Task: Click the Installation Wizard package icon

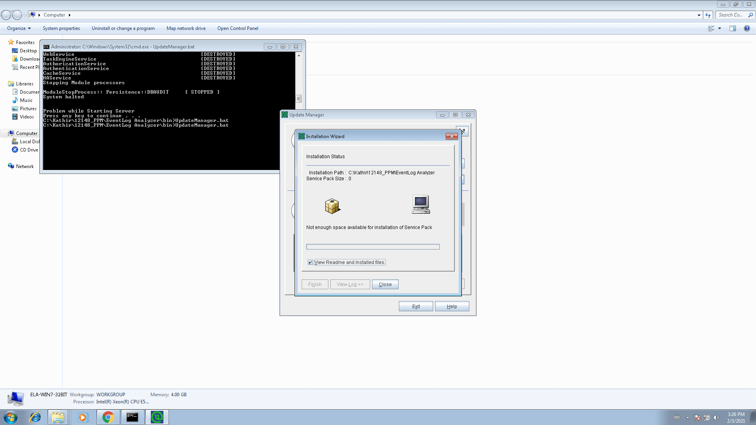Action: click(x=332, y=205)
